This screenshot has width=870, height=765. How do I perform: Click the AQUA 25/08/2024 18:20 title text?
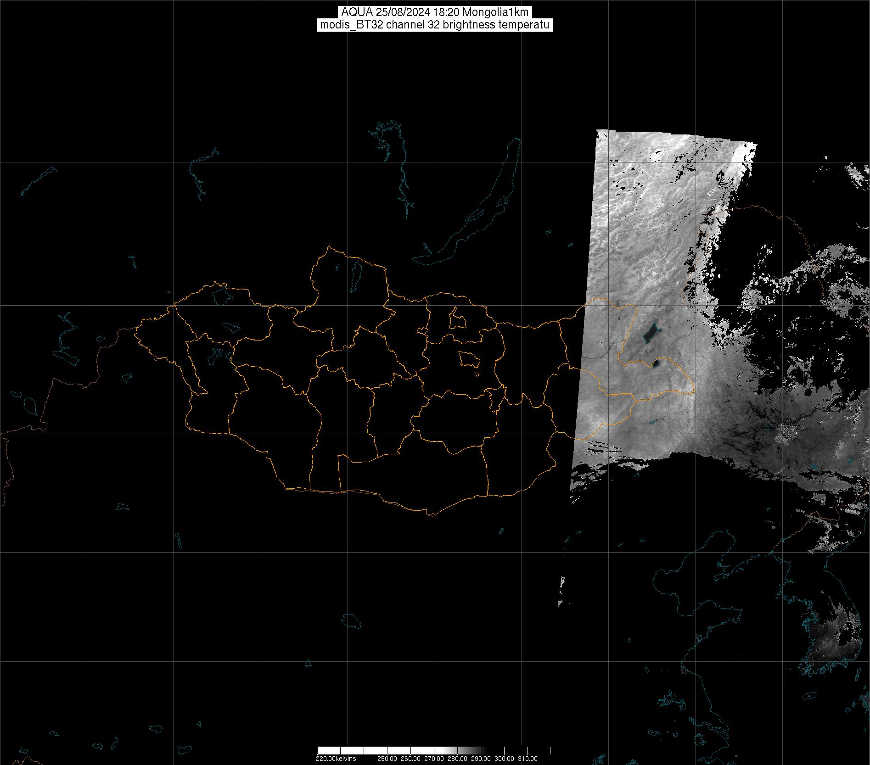click(x=434, y=12)
